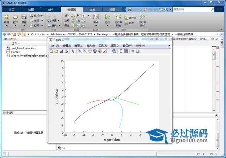Image resolution: width=226 pixels, height=158 pixels.
Task: Switch to the Publish (发布) tab
Action: [x=93, y=10]
